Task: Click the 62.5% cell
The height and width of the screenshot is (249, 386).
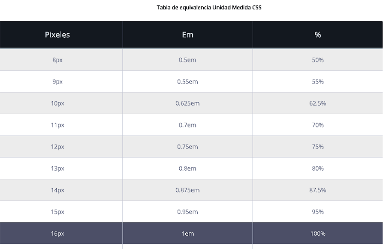Action: pos(318,104)
